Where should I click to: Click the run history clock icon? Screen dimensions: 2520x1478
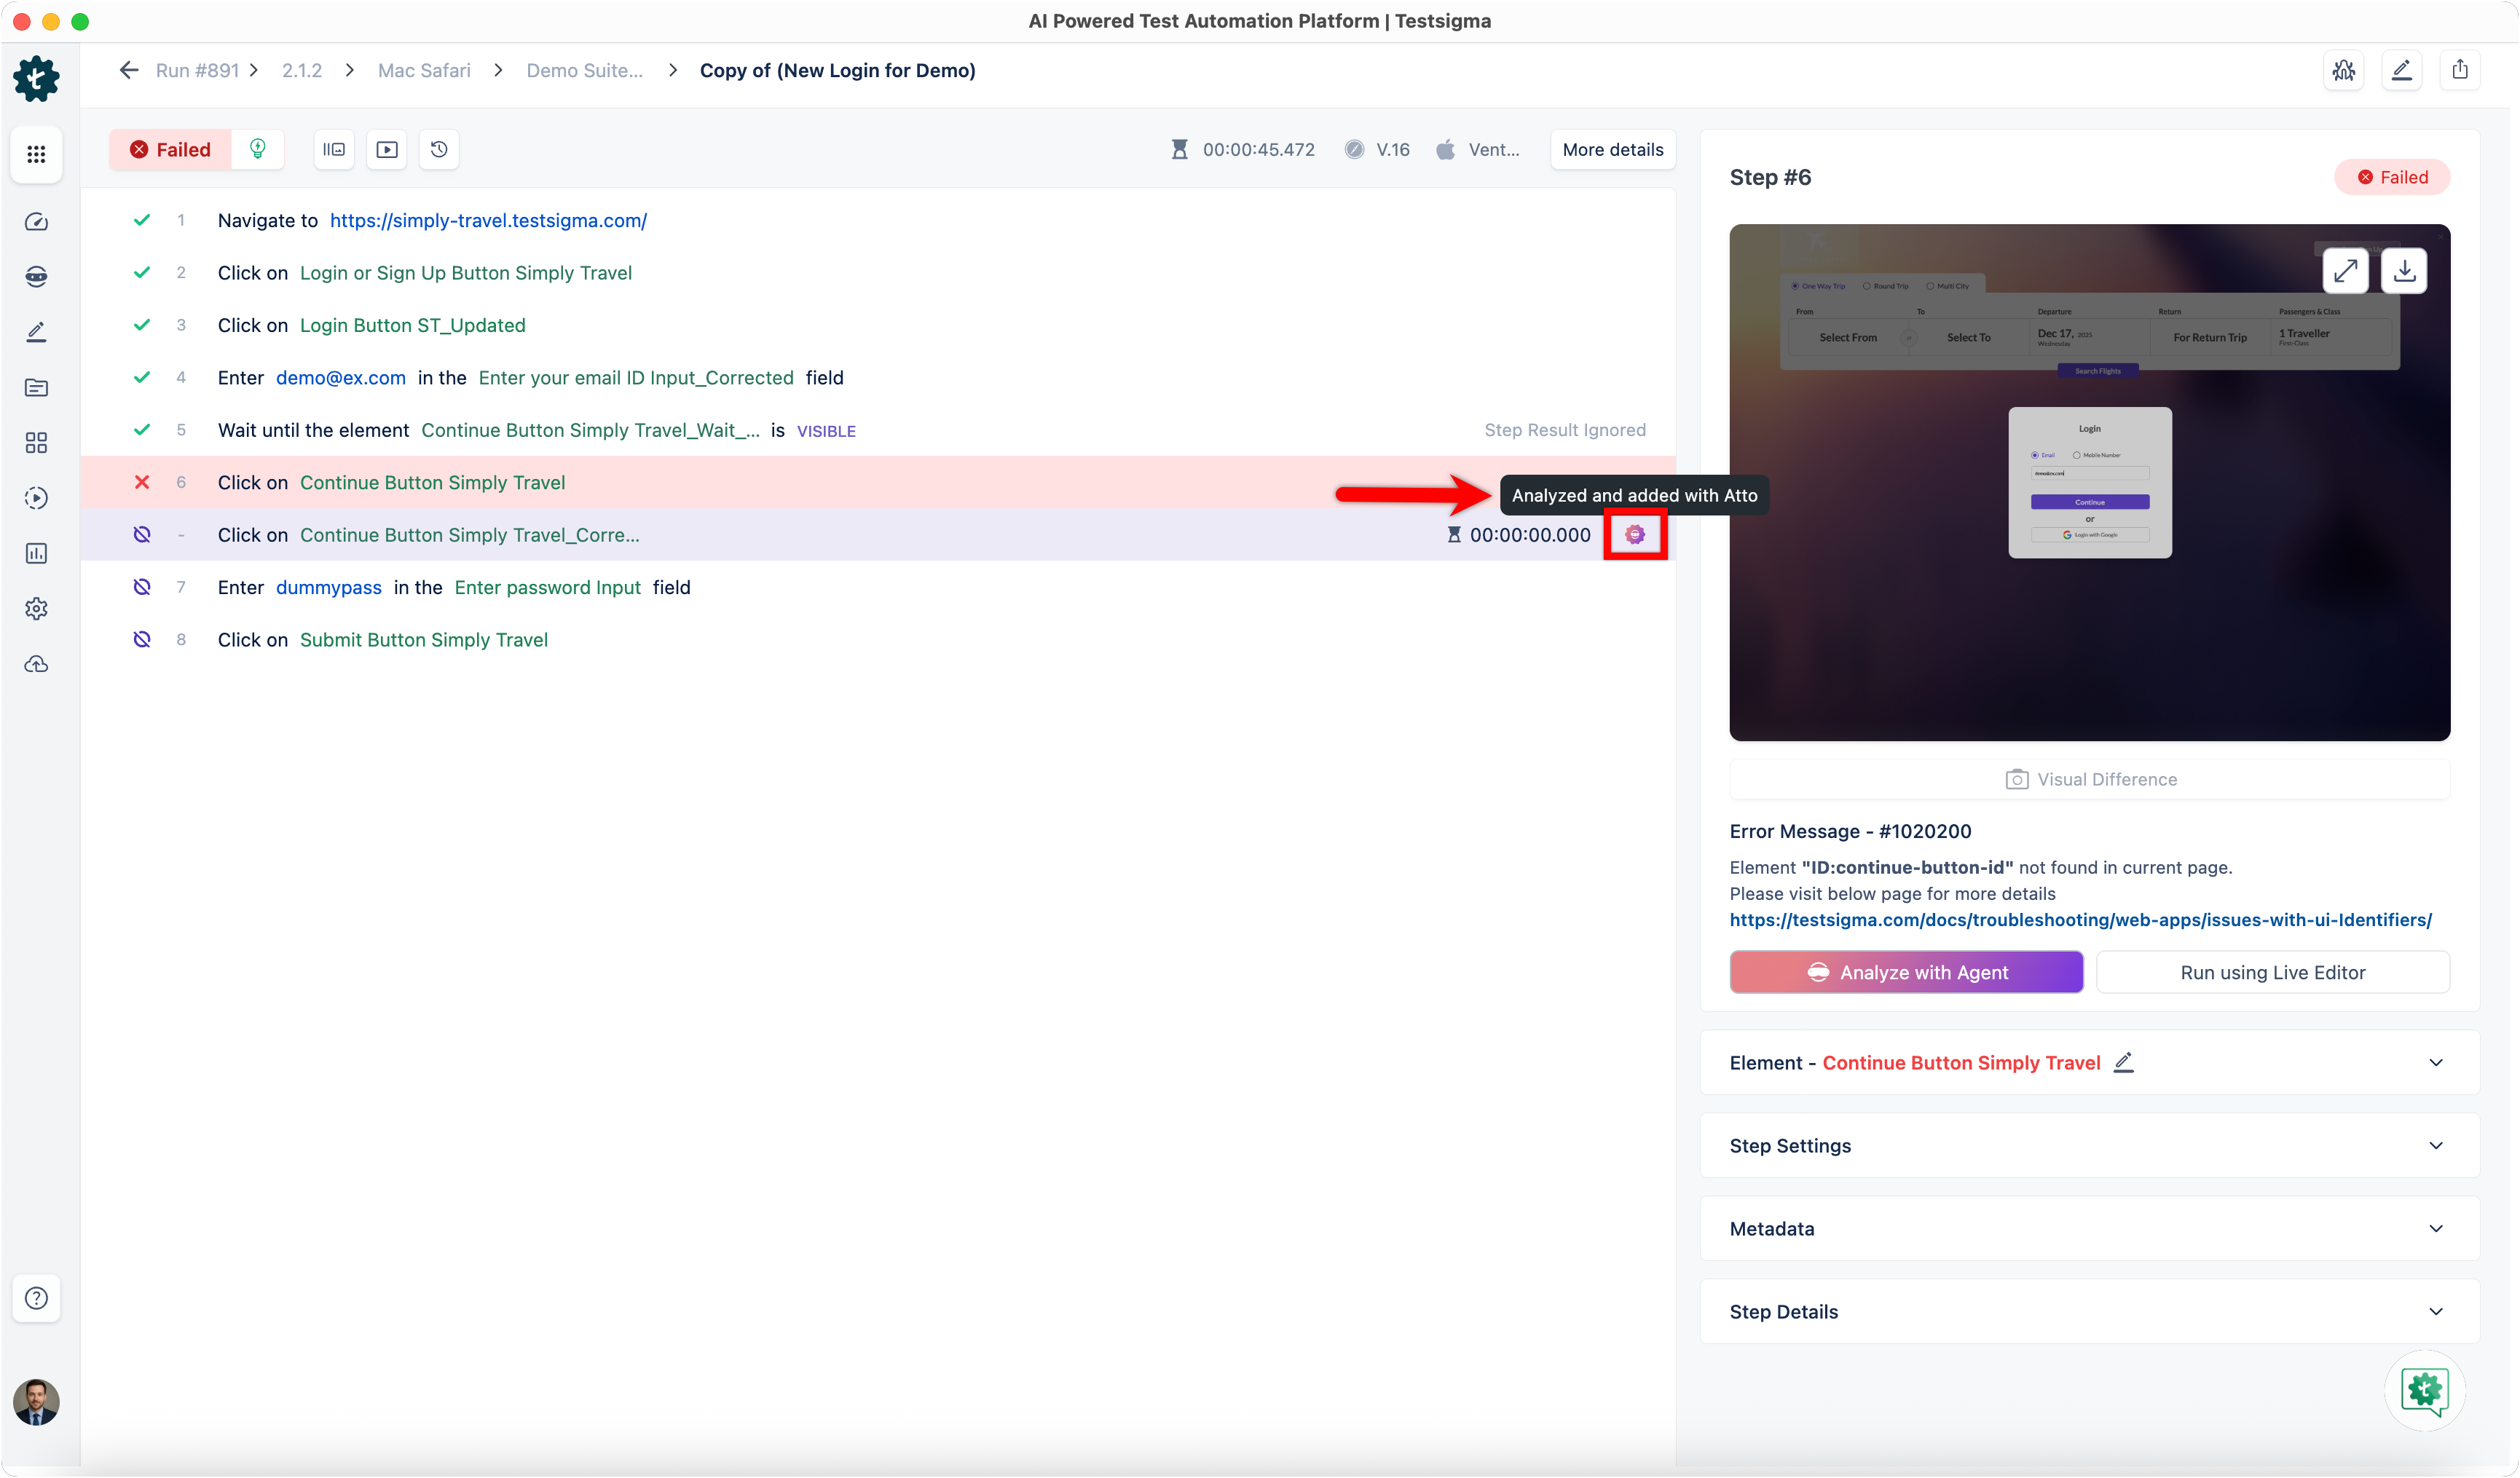[x=439, y=150]
